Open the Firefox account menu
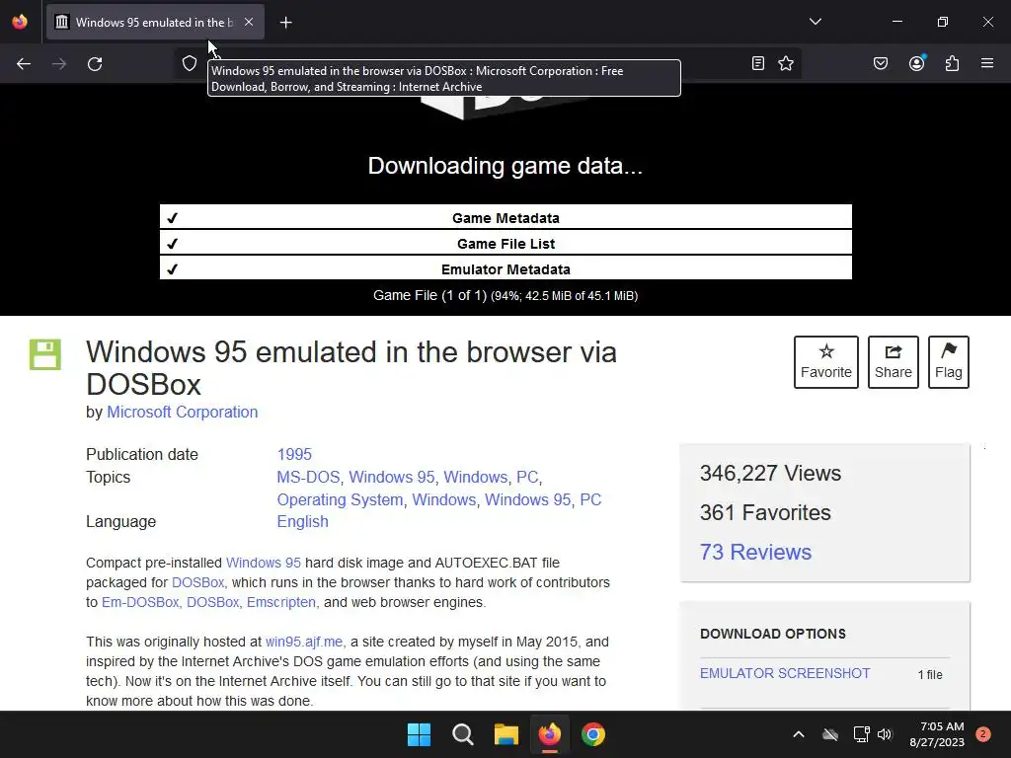Viewport: 1011px width, 758px height. click(x=917, y=63)
